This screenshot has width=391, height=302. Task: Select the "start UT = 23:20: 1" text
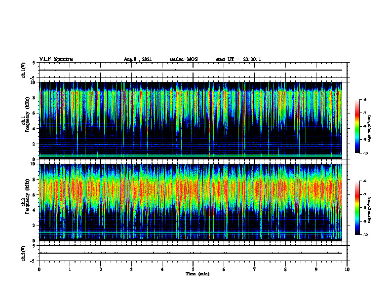(x=238, y=59)
